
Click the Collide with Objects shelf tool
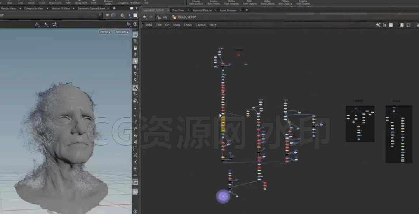click(285, 2)
